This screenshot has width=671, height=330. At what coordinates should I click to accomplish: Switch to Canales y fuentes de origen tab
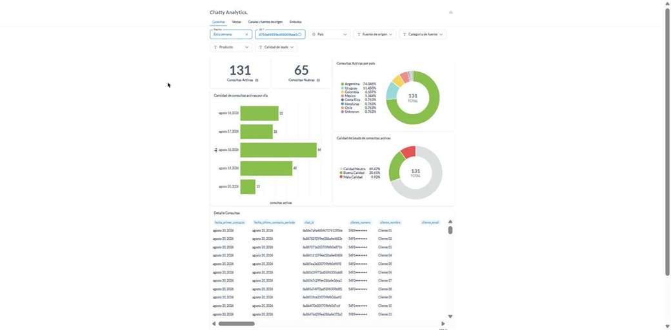265,22
